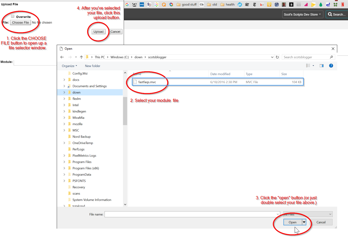The width and height of the screenshot is (348, 241).
Task: Open the Organize menu
Action: 69,66
